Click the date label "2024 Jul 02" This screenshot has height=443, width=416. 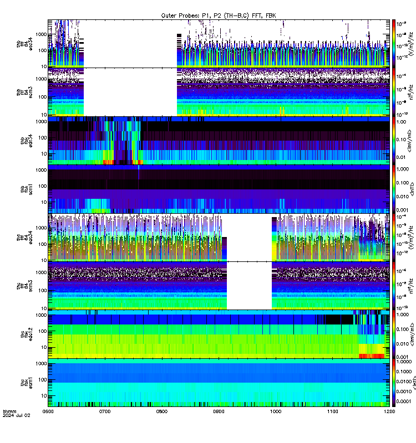coord(17,415)
